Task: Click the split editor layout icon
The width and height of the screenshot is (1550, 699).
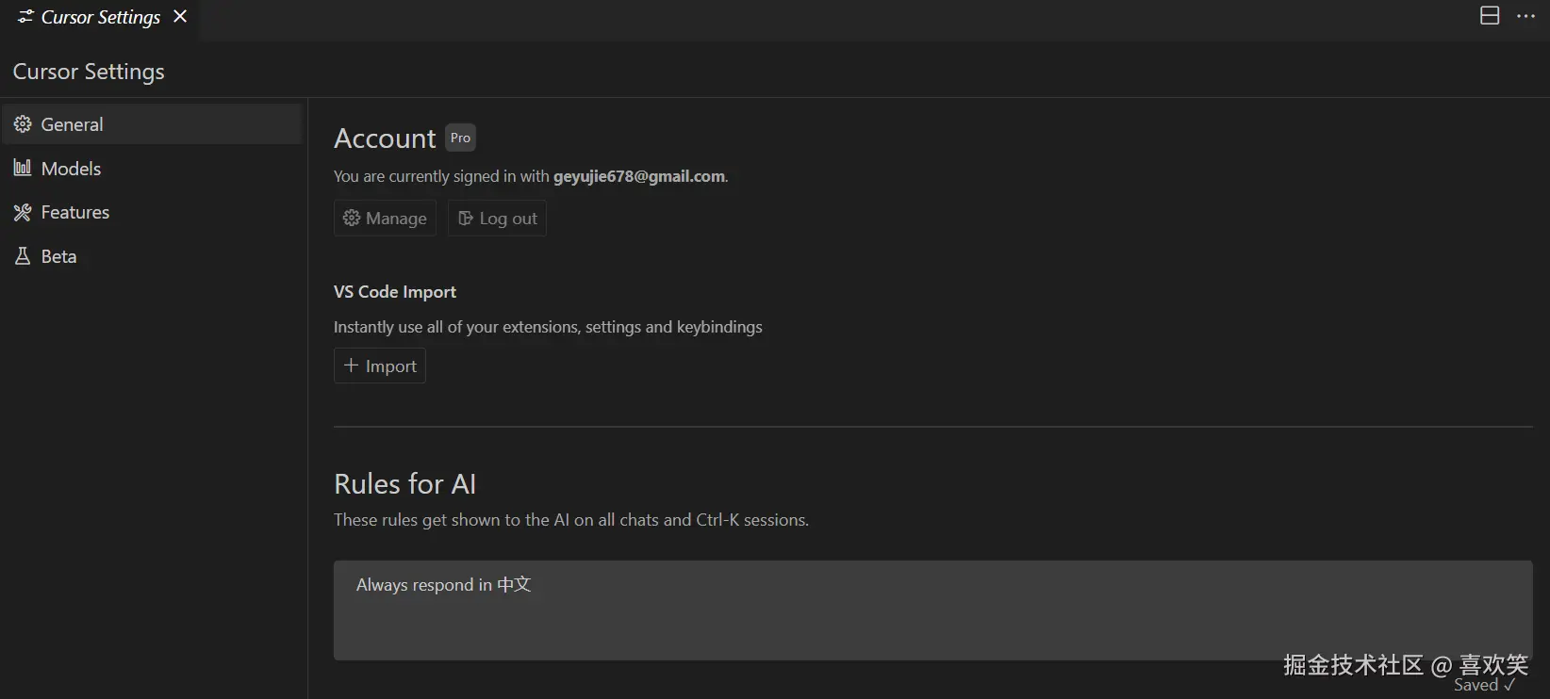Action: point(1490,16)
